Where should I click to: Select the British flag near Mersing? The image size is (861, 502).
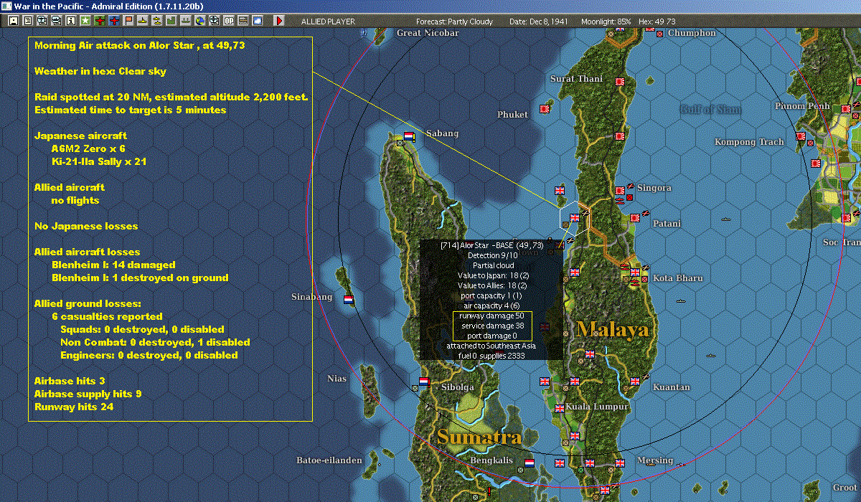(x=619, y=463)
